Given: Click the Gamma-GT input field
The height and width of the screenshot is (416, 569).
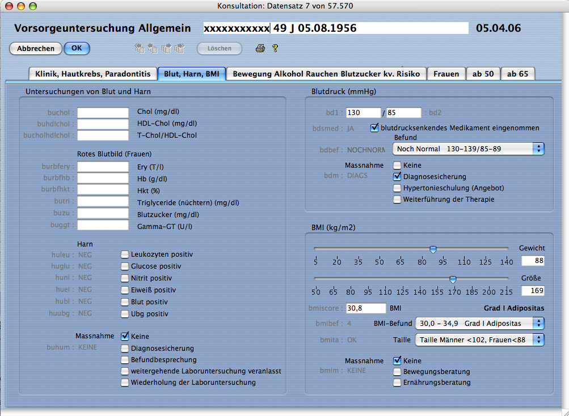Looking at the screenshot, I should (103, 225).
